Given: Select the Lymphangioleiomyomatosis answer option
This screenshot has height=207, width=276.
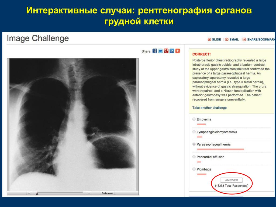Looking at the screenshot, I should coord(194,132).
